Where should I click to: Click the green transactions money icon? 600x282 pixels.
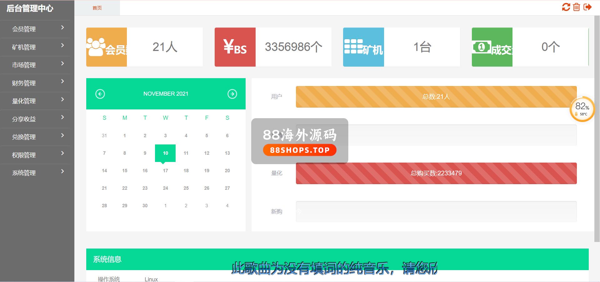coord(492,47)
